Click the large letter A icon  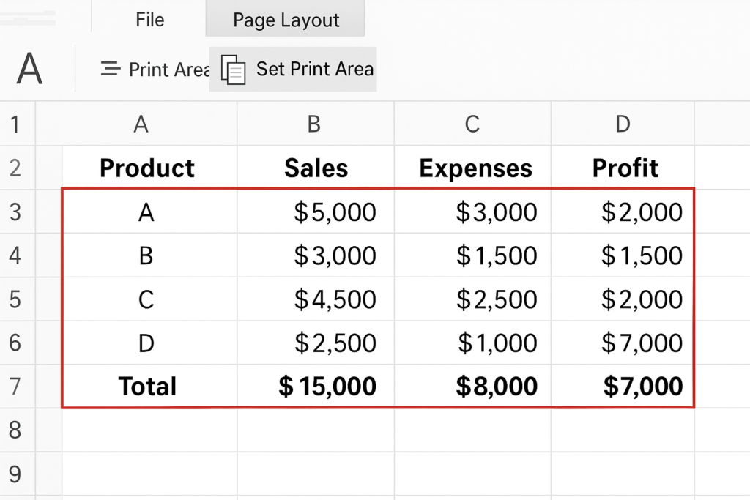[x=30, y=70]
